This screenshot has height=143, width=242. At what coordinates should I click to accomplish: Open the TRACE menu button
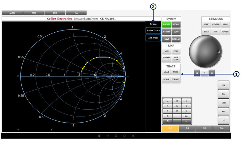pyautogui.click(x=176, y=72)
